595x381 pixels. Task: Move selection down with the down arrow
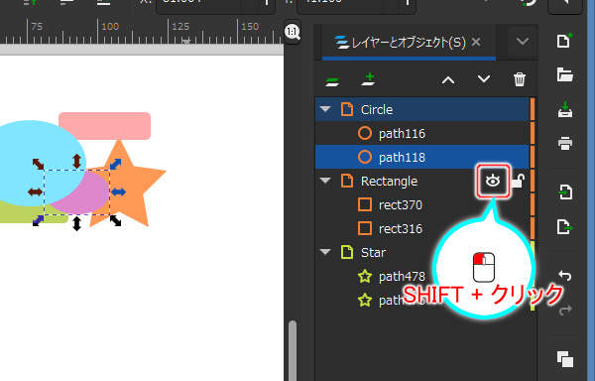click(484, 79)
